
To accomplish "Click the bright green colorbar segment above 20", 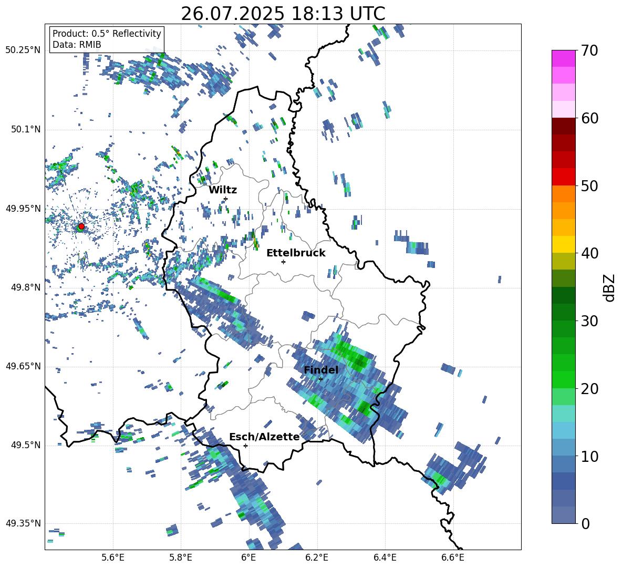I will [x=563, y=380].
